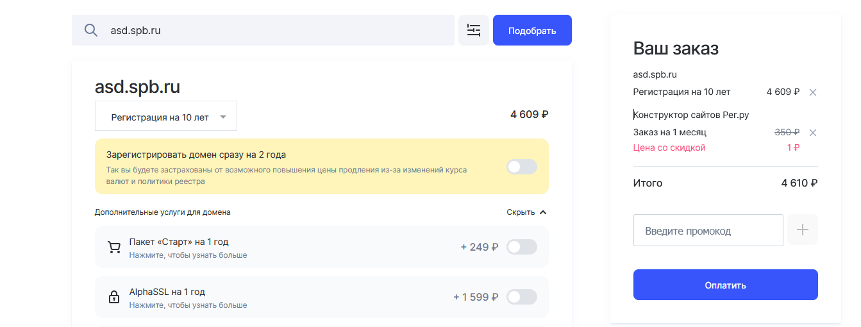
Task: Expand details of Пакет «Старт» row
Action: pyautogui.click(x=188, y=255)
